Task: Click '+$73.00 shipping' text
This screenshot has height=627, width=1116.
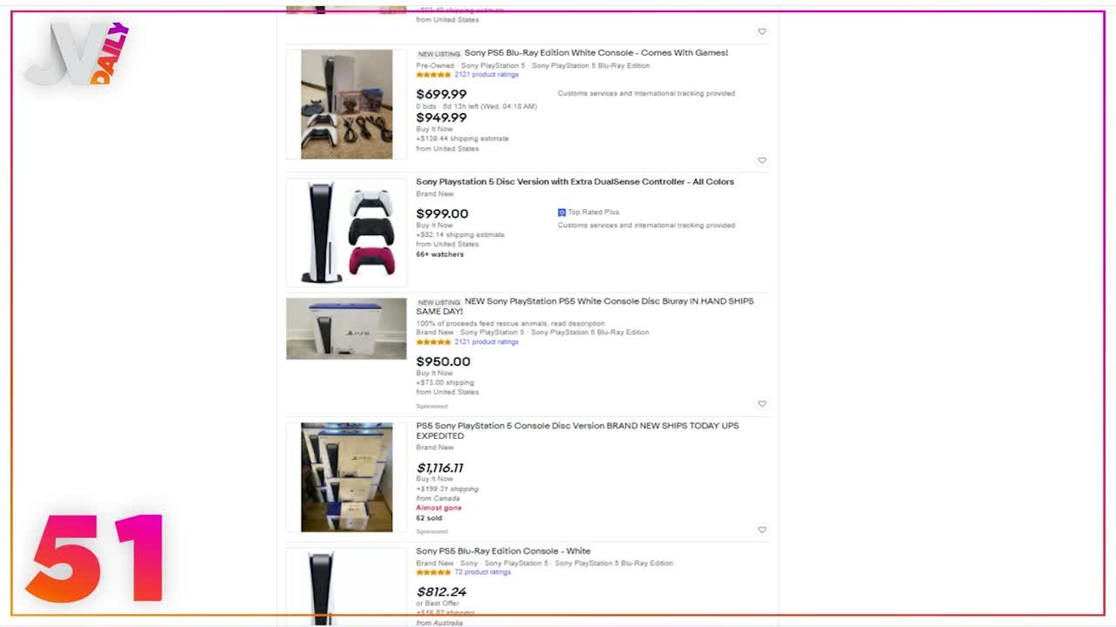Action: [x=445, y=382]
